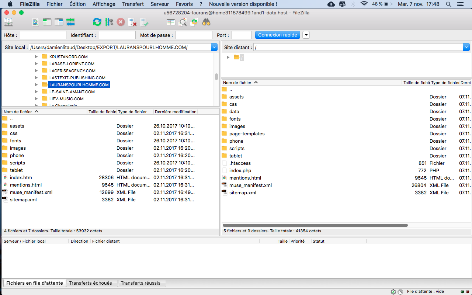Open the Édition menu
Image resolution: width=472 pixels, height=295 pixels.
pos(77,4)
